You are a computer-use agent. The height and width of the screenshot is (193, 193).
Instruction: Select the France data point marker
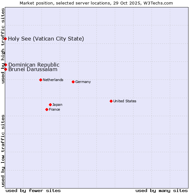click(47, 109)
